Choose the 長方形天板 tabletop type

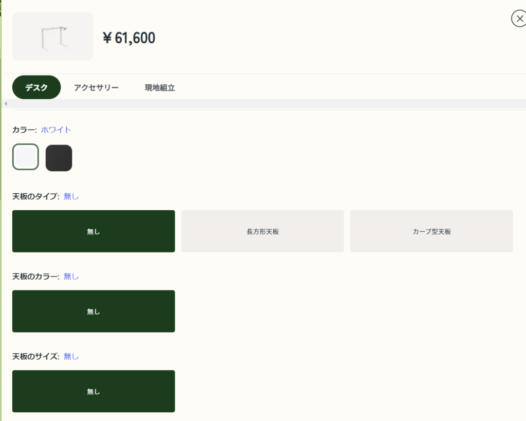point(262,231)
